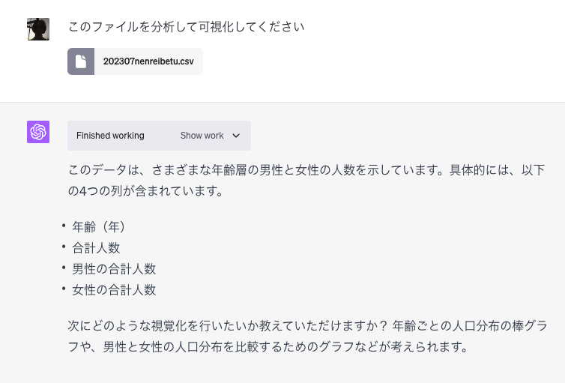Screen dimensions: 565x383
Task: Click the line ending with 含まれています。
Action: coord(145,191)
